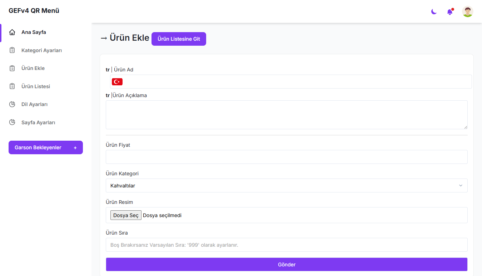The height and width of the screenshot is (276, 482).
Task: Click the Ürün Listesine Git button
Action: click(x=179, y=39)
